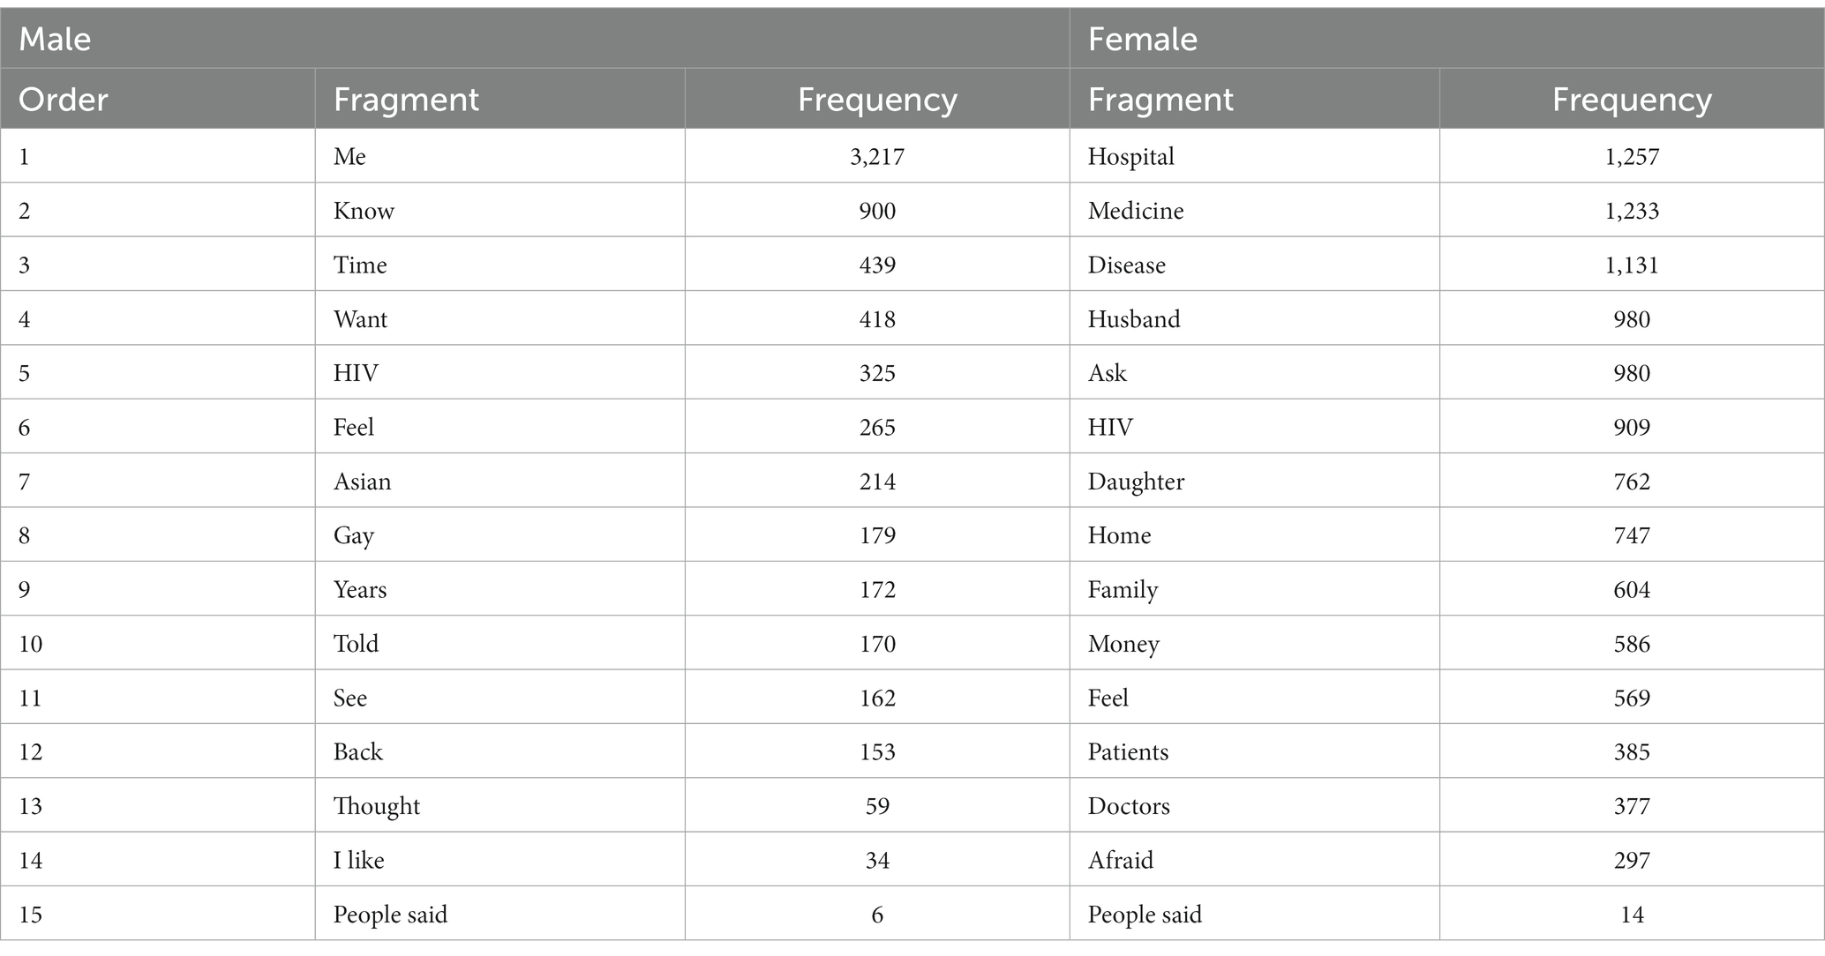Select the male 'Asian' fragment cell
This screenshot has width=1825, height=956.
[499, 481]
